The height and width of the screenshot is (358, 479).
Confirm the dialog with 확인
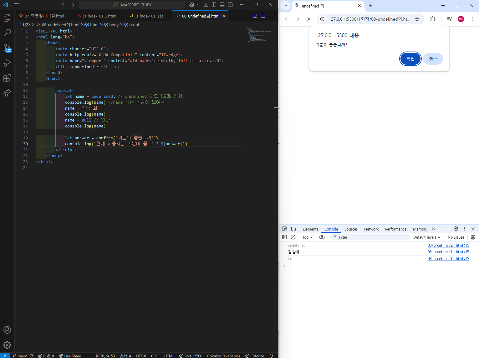[x=410, y=59]
